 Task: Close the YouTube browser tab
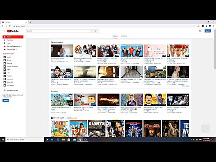(26, 22)
